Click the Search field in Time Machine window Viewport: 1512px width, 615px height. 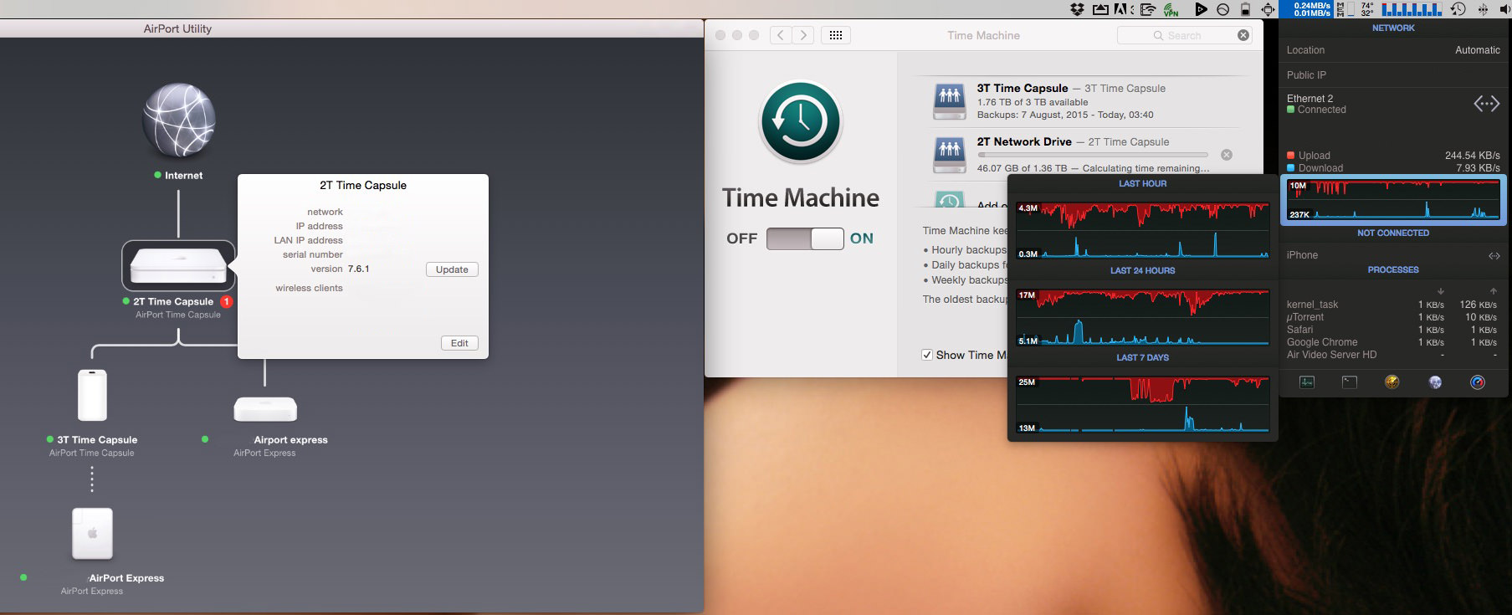[1184, 35]
